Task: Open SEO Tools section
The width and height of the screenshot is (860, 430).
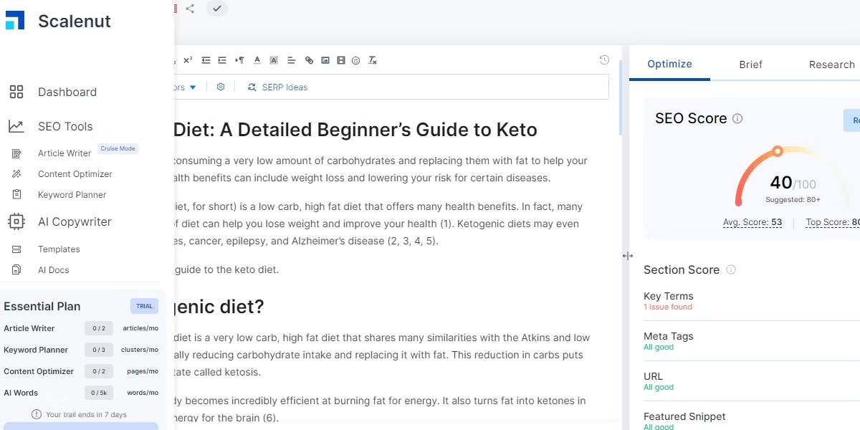Action: pyautogui.click(x=65, y=126)
